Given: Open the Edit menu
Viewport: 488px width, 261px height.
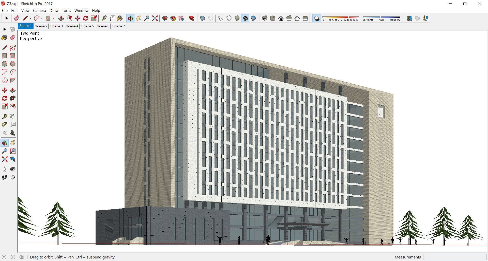Looking at the screenshot, I should point(14,10).
